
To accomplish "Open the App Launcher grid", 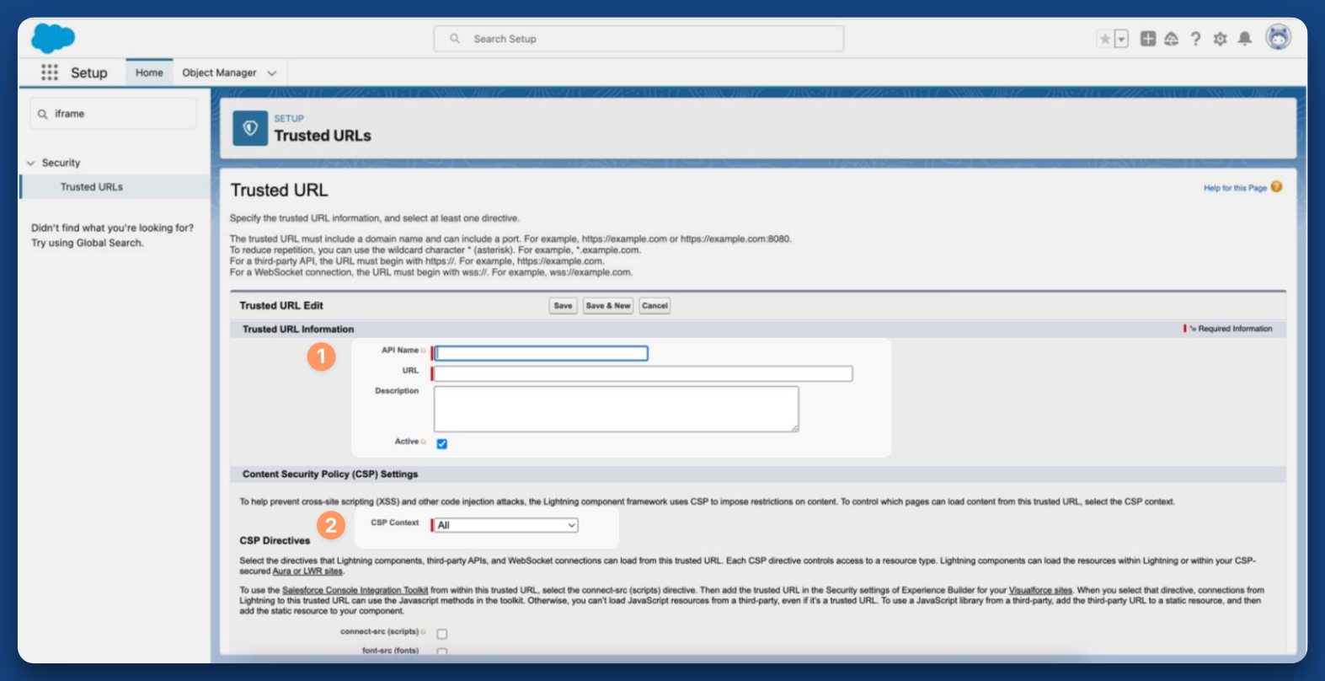I will (50, 72).
